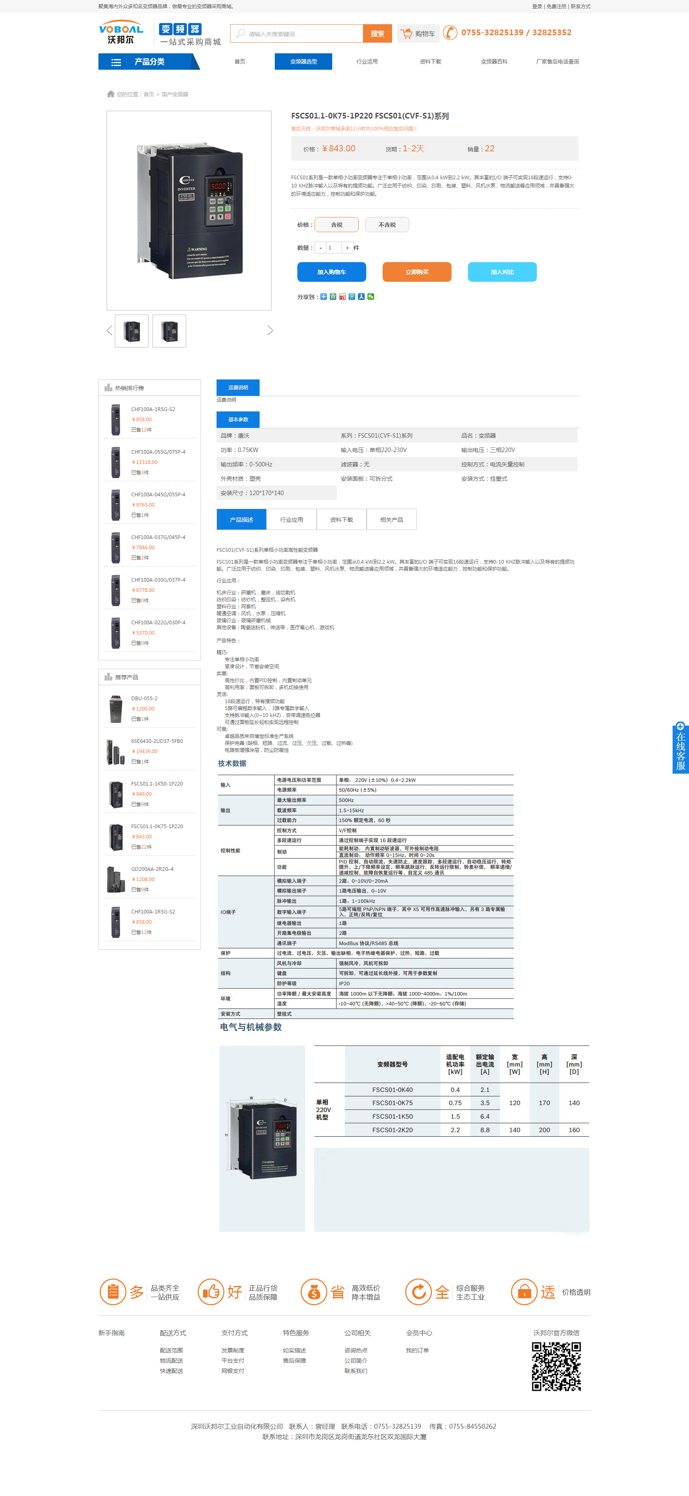The width and height of the screenshot is (689, 1496).
Task: Click the home breadcrumb icon
Action: click(x=110, y=94)
